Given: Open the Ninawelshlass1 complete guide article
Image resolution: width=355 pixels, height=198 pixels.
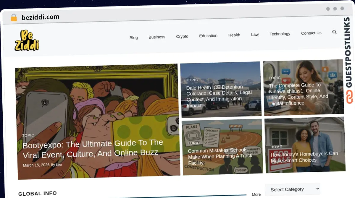Looking at the screenshot, I should point(298,94).
